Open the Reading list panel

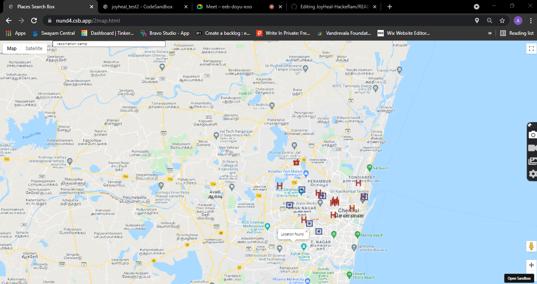tap(517, 33)
